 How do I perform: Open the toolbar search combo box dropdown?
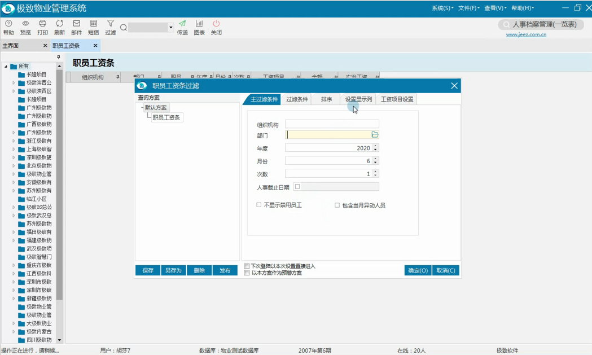170,27
